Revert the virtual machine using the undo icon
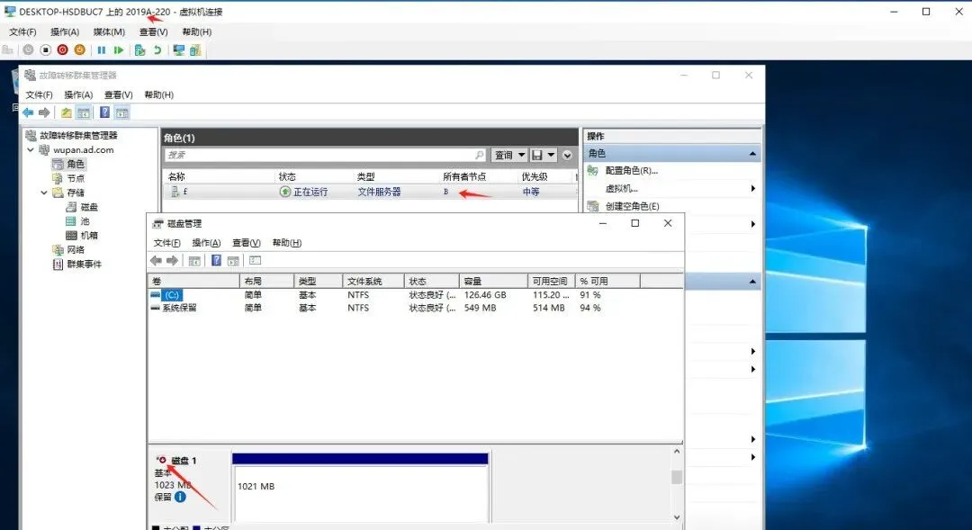The height and width of the screenshot is (530, 972). [x=157, y=49]
